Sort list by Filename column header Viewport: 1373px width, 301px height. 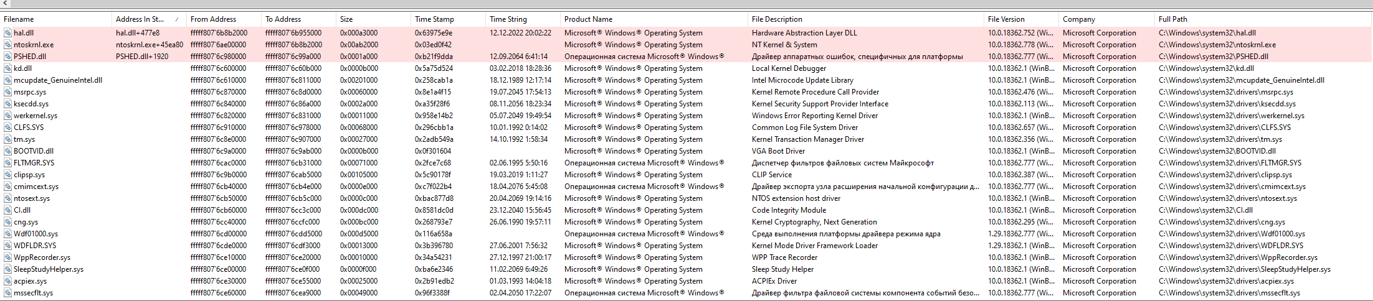coord(19,19)
